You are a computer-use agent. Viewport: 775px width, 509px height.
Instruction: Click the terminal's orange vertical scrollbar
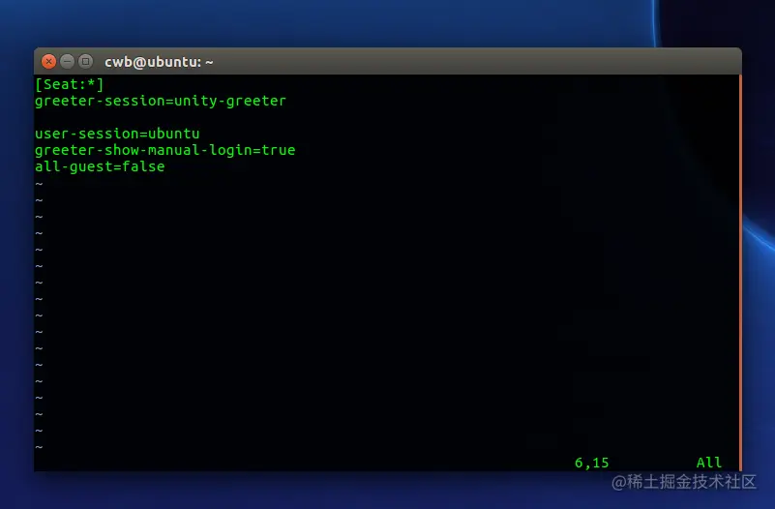(x=740, y=273)
